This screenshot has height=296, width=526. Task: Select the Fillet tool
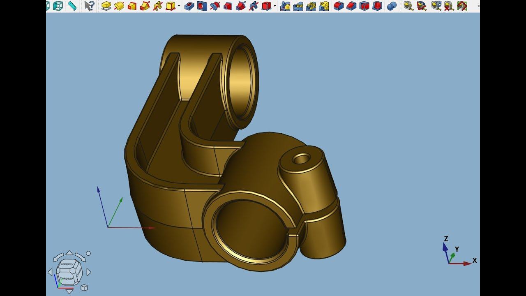click(338, 6)
